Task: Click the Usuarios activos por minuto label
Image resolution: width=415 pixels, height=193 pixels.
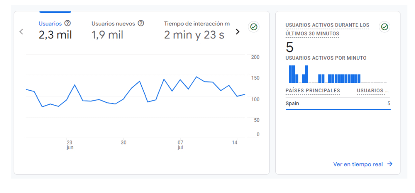Action: click(x=326, y=58)
